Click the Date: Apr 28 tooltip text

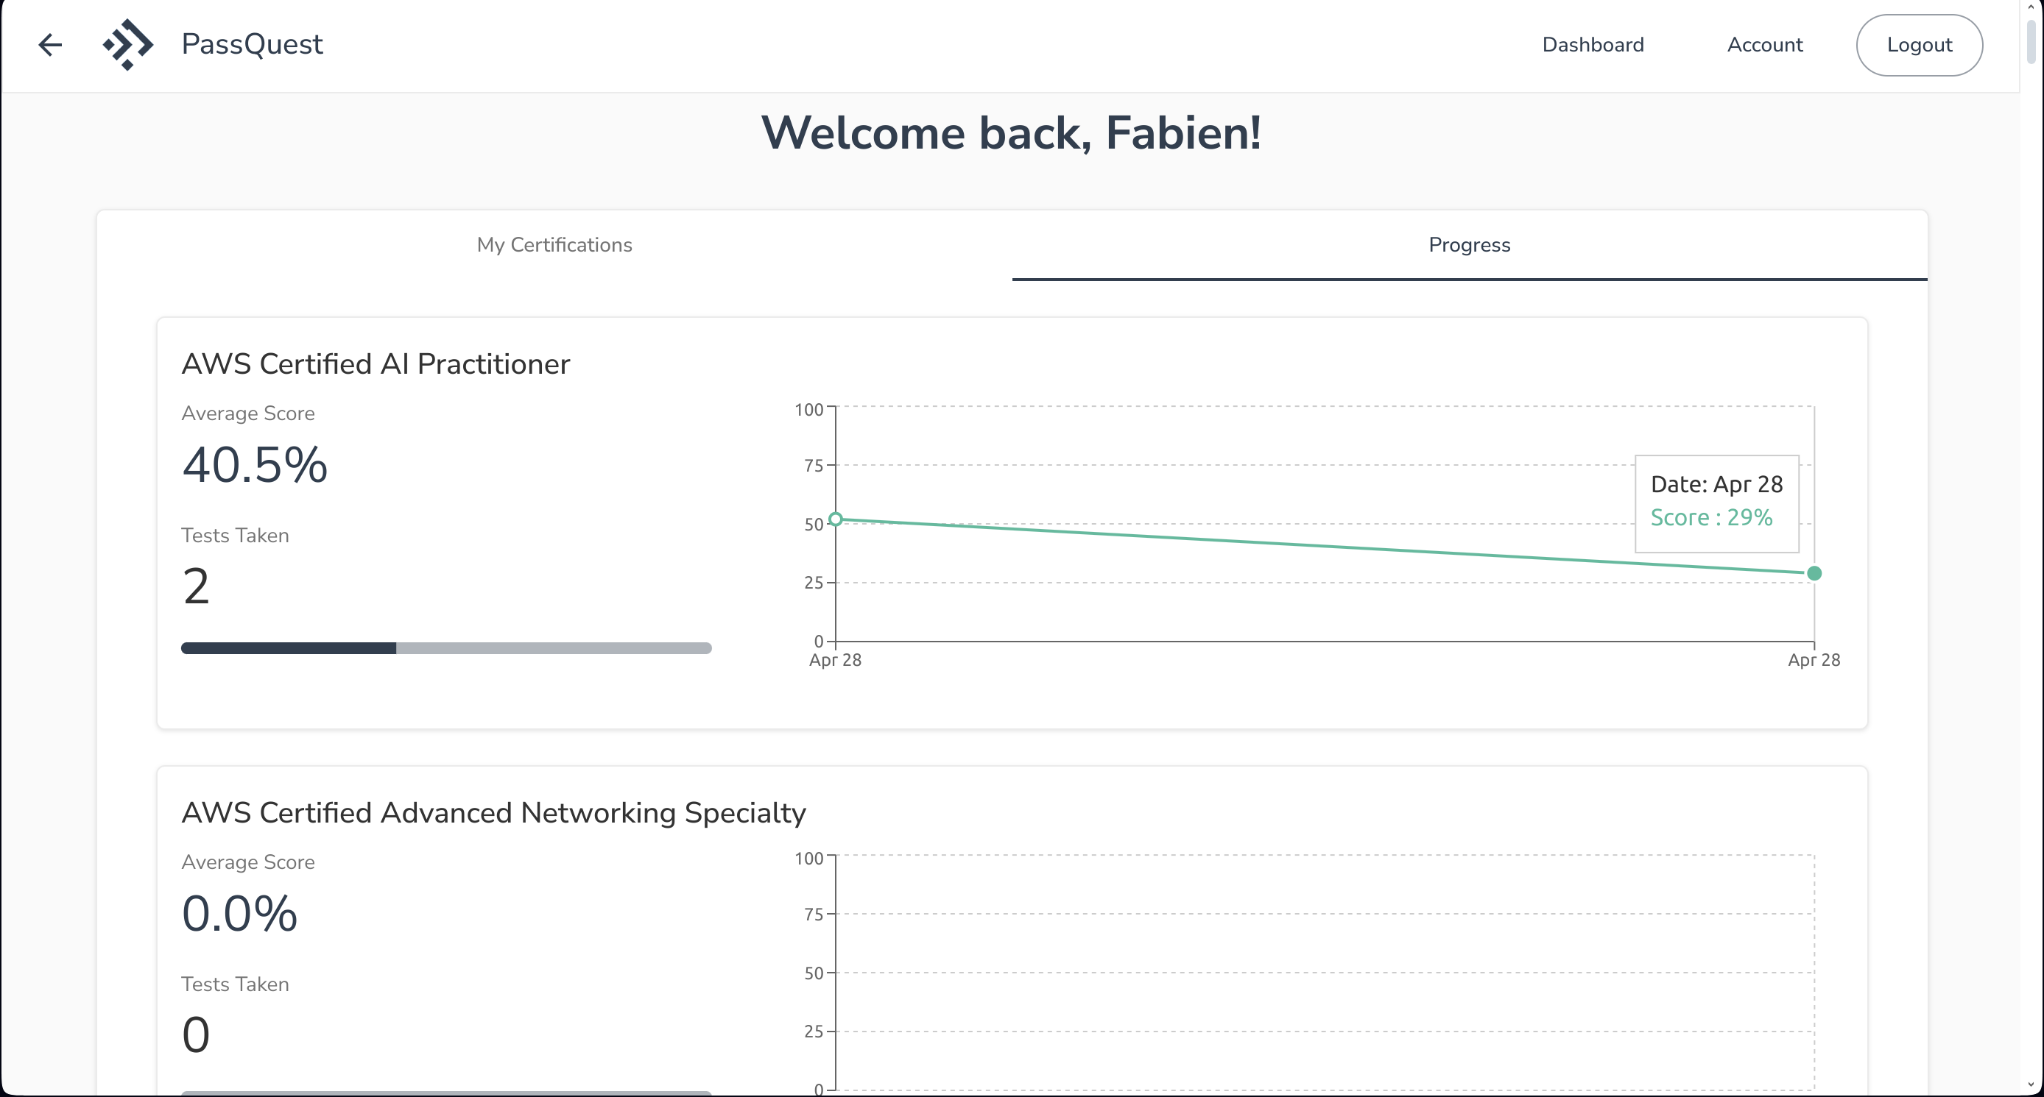point(1716,483)
